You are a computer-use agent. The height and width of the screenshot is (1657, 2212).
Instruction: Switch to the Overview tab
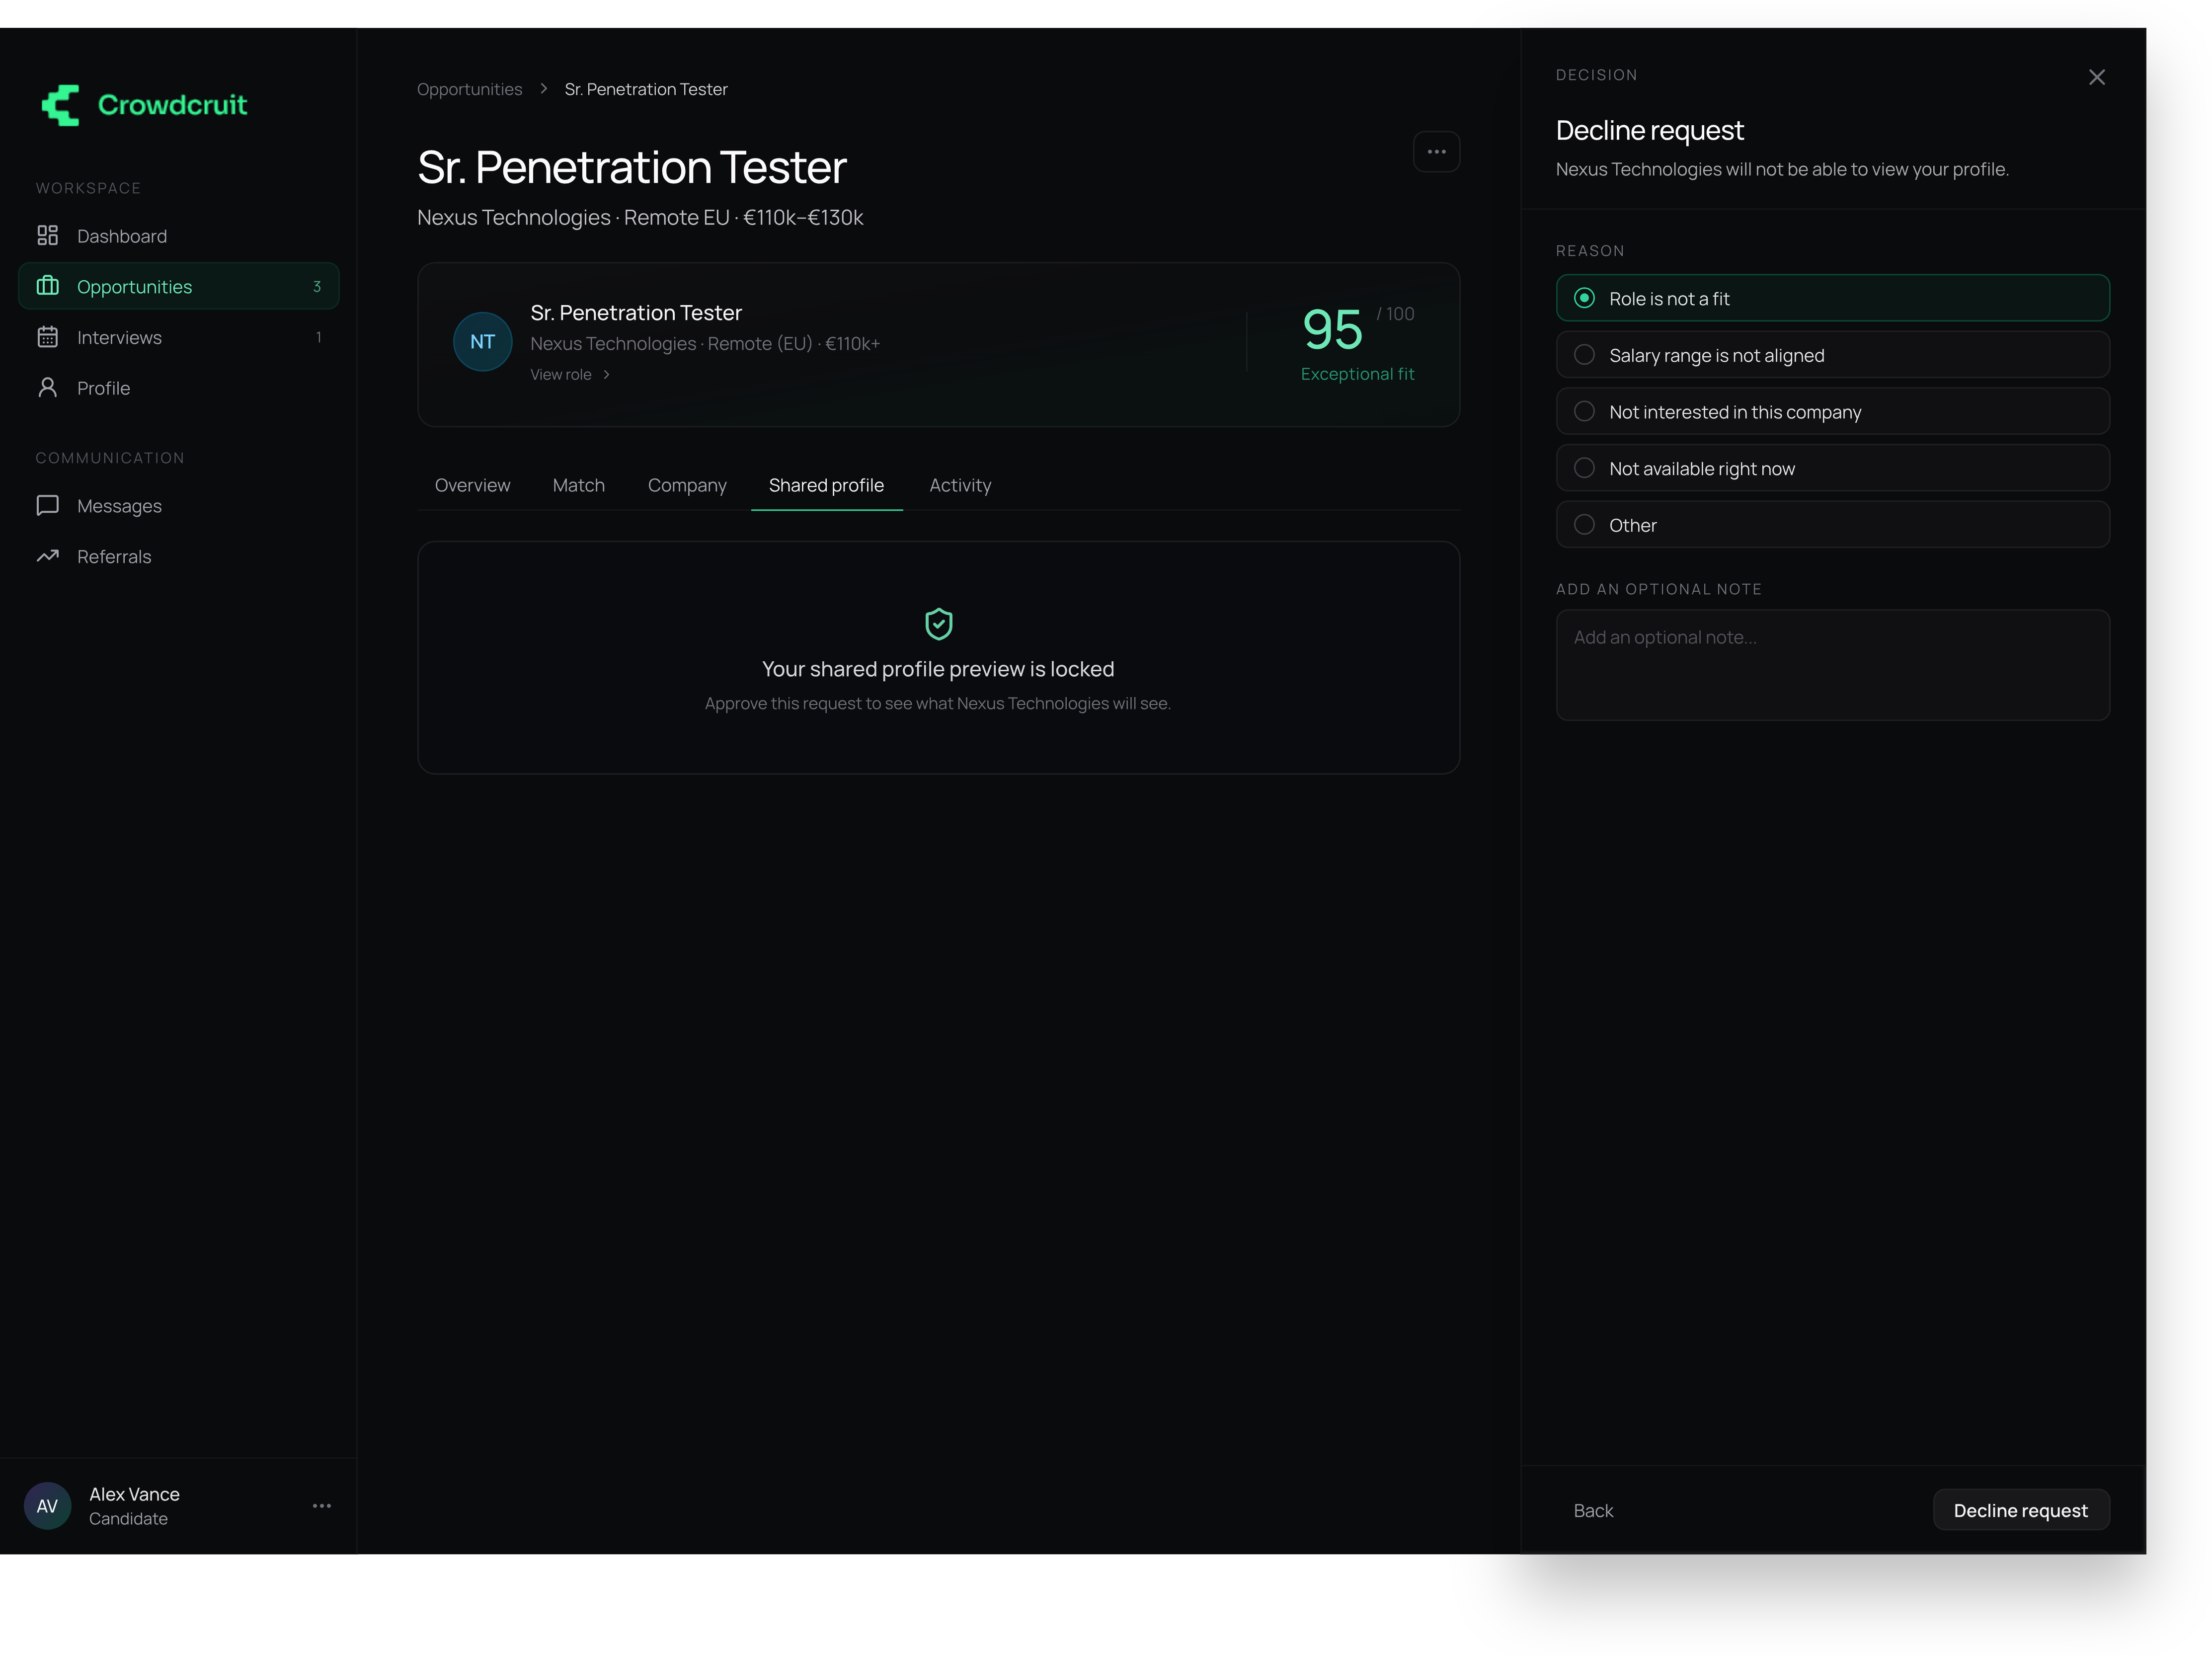point(472,485)
